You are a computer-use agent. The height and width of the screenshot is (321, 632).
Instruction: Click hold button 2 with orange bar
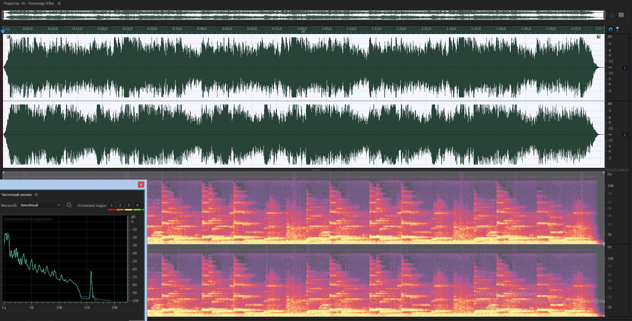tap(120, 205)
